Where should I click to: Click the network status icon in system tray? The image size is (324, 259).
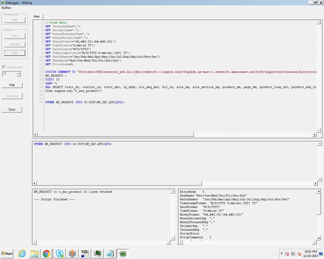[293, 253]
